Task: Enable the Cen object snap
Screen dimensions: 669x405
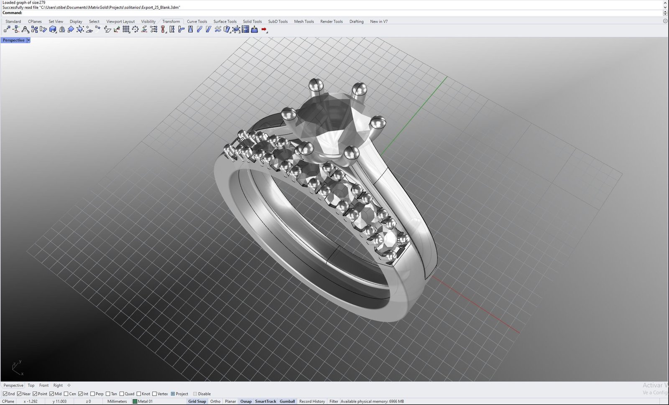Action: pos(66,393)
